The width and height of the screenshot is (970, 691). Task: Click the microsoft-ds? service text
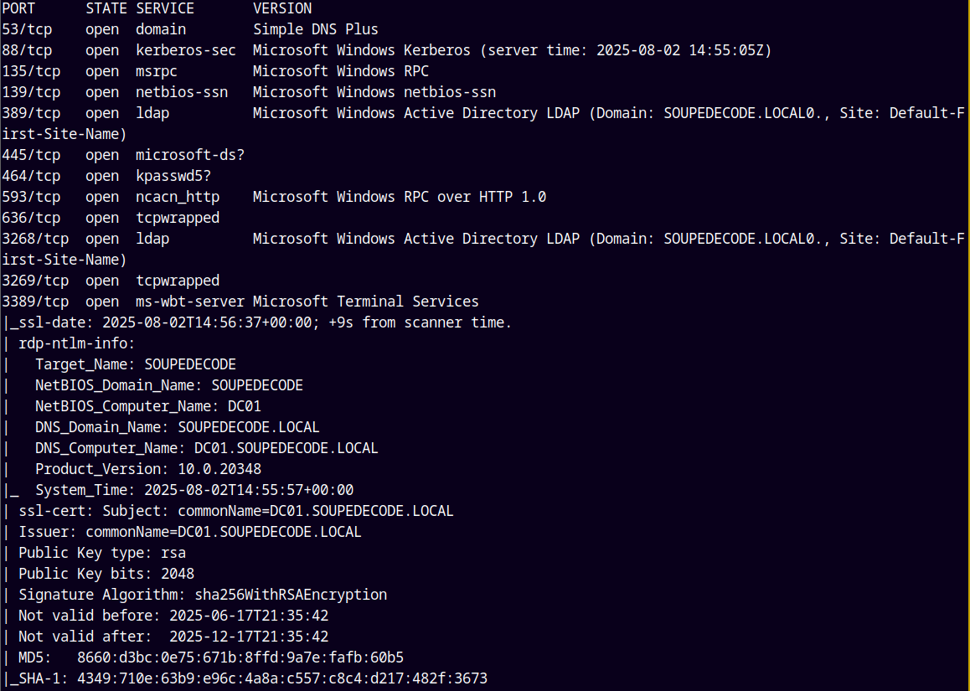pos(190,155)
